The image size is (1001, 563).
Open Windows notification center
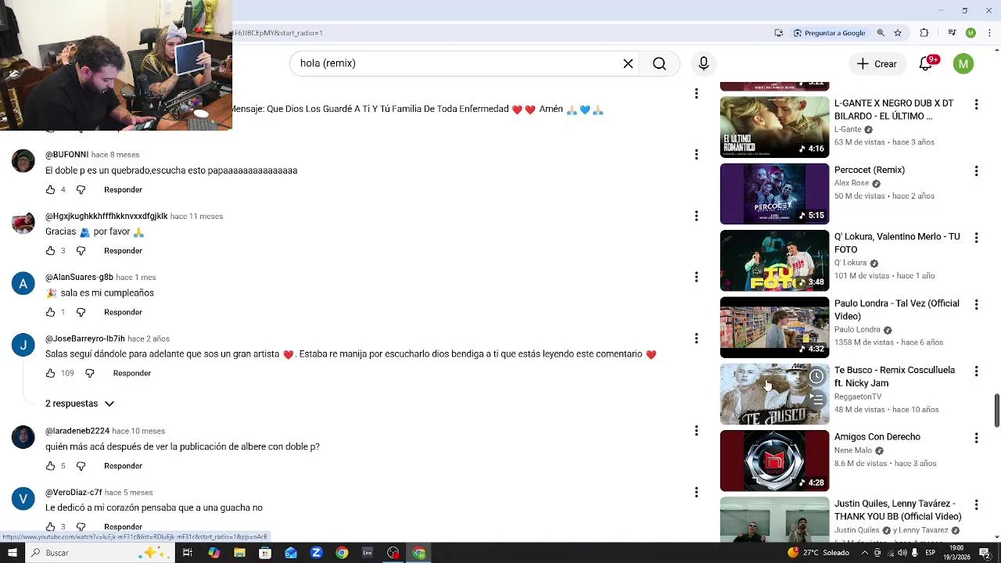tap(985, 553)
